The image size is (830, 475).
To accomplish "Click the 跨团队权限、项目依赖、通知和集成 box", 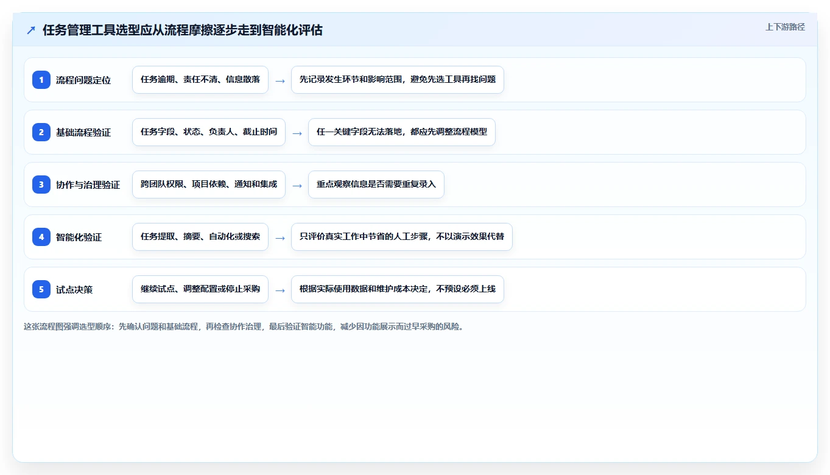I will 209,185.
